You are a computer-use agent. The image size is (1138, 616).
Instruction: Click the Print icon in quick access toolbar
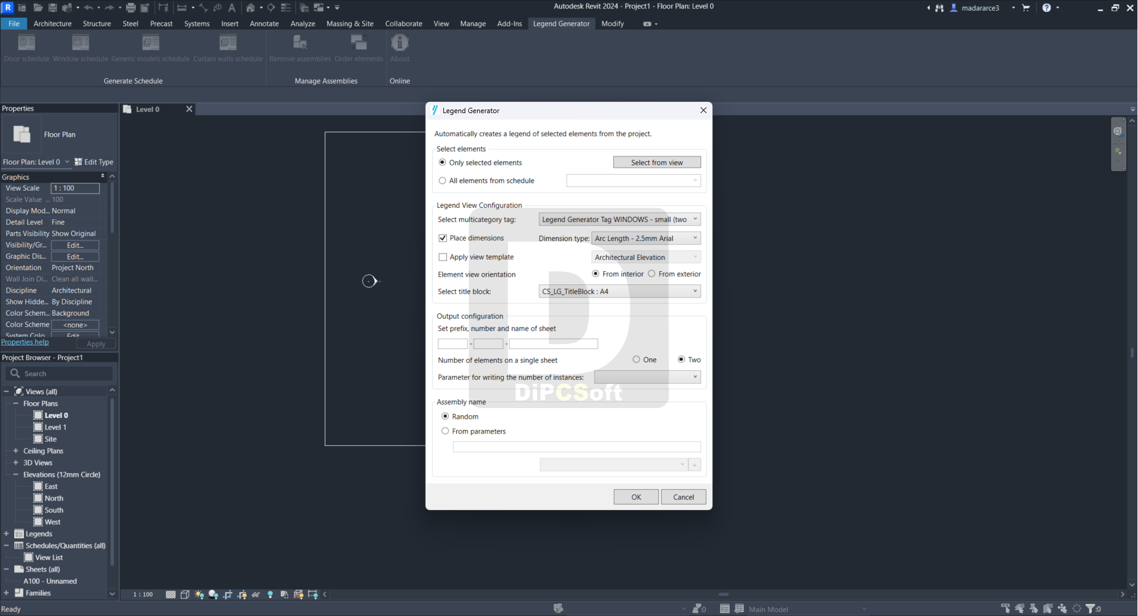(x=131, y=8)
